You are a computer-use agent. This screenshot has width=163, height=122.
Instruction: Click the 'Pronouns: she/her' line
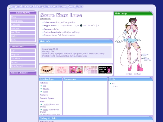(x=51, y=29)
